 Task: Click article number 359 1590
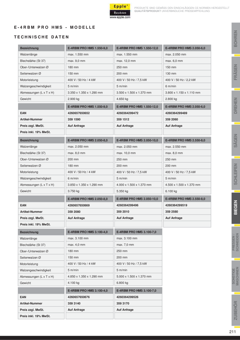(74, 119)
